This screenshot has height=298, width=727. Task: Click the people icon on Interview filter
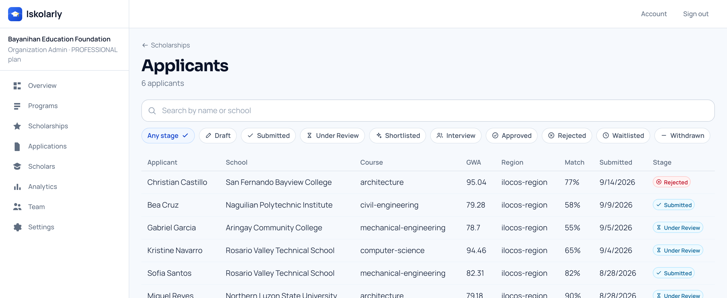click(440, 136)
